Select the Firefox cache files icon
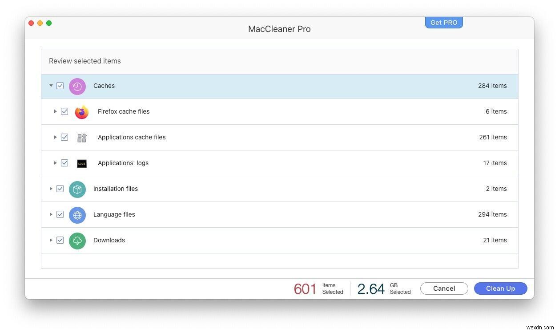559x332 pixels. pos(82,112)
